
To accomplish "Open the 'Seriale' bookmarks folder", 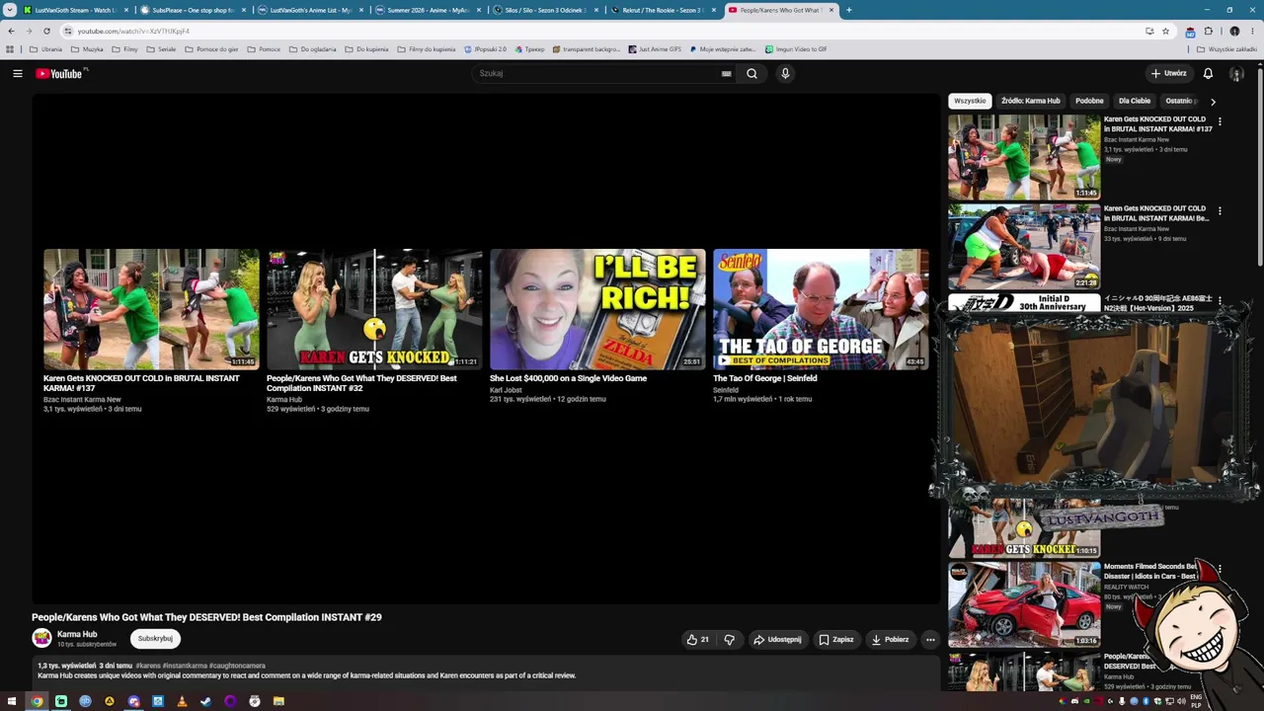I will click(160, 48).
